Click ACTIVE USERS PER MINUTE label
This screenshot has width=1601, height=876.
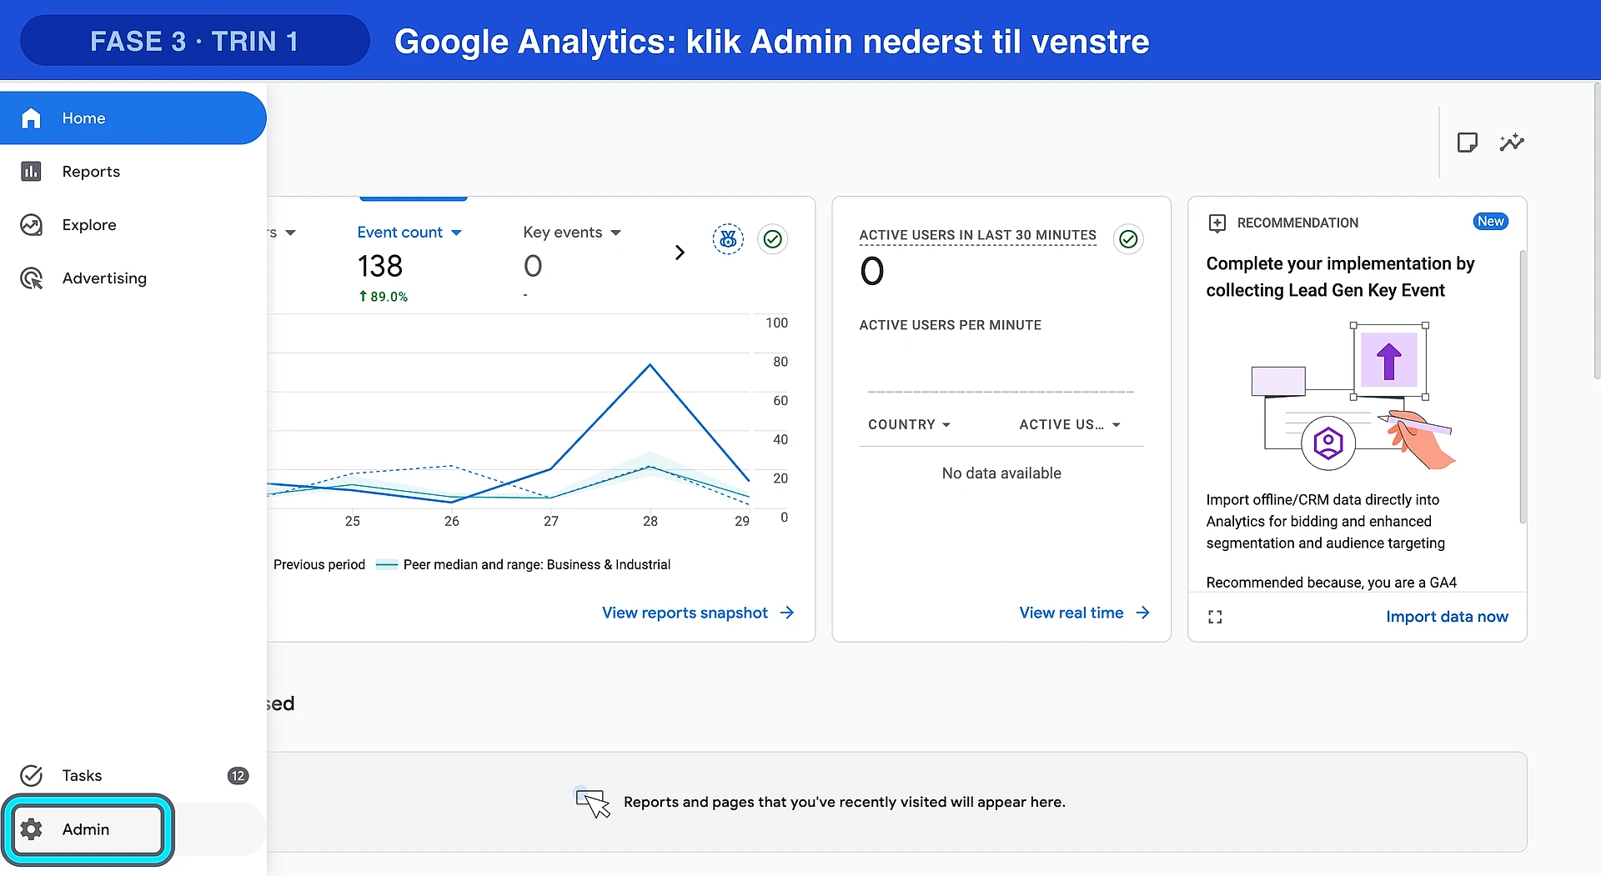[950, 325]
